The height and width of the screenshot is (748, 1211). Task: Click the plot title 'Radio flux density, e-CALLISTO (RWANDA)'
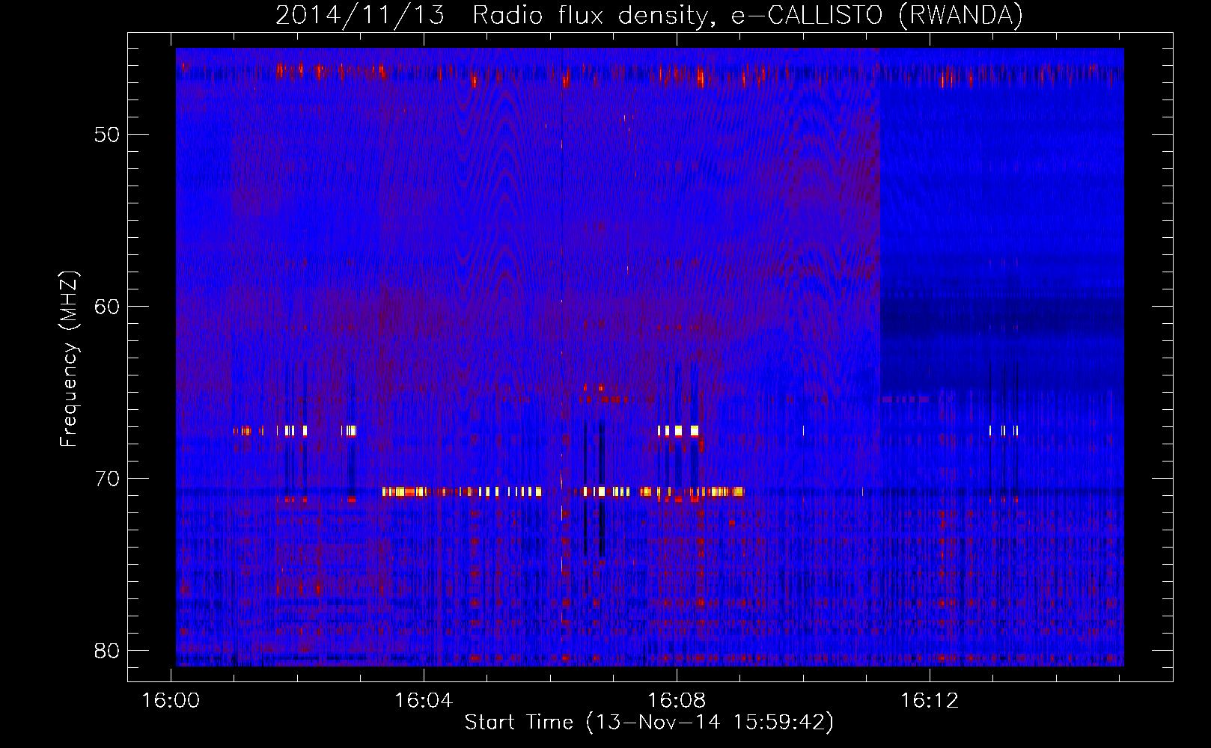(x=748, y=15)
